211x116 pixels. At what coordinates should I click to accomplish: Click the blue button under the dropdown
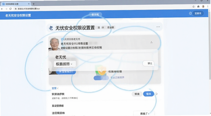tap(66, 72)
